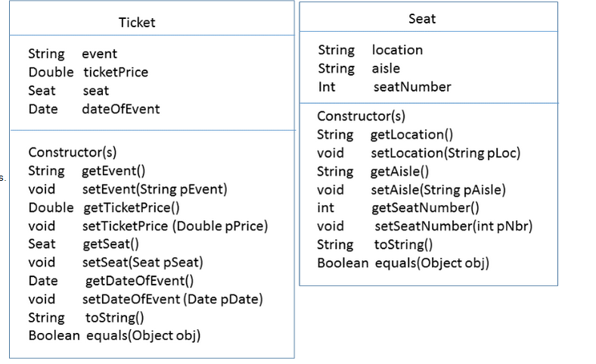Screen dimensions: 596x364
Task: Click the Seat class title
Action: tap(421, 18)
